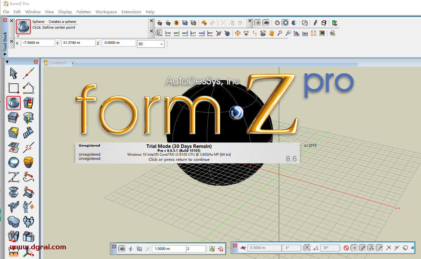Viewport: 421px width, 259px height.
Task: Choose the Z-shaped curve edit tool
Action: 13,177
